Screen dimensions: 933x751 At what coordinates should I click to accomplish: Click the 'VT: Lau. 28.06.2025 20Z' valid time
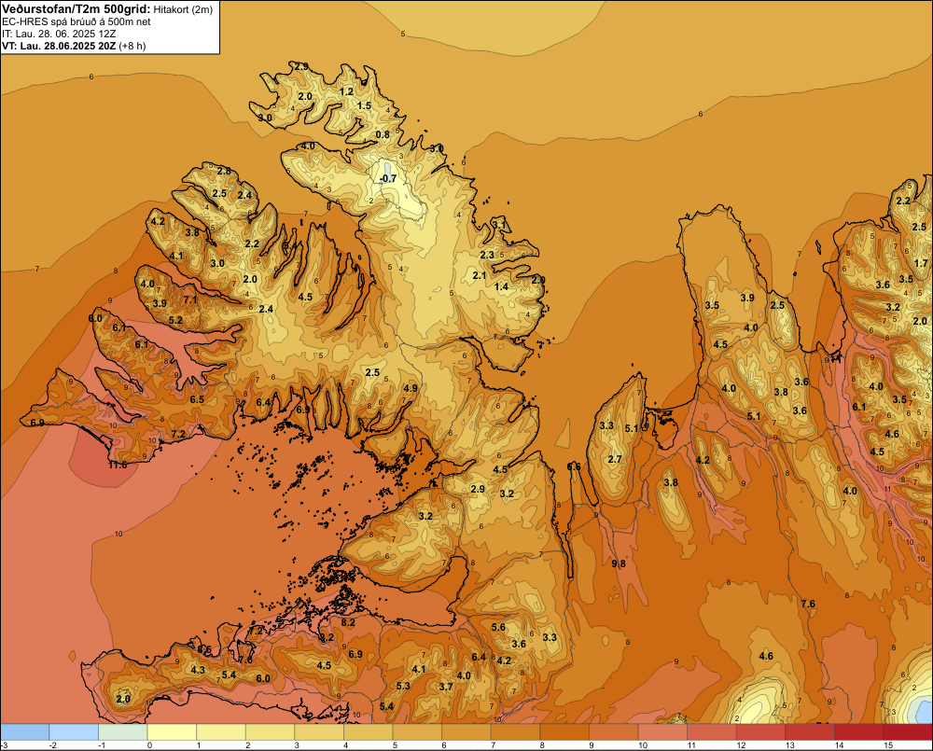tap(59, 46)
